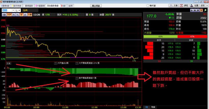Click the 課程 video play icon
Viewport: 209px width, 109px height.
[181, 6]
